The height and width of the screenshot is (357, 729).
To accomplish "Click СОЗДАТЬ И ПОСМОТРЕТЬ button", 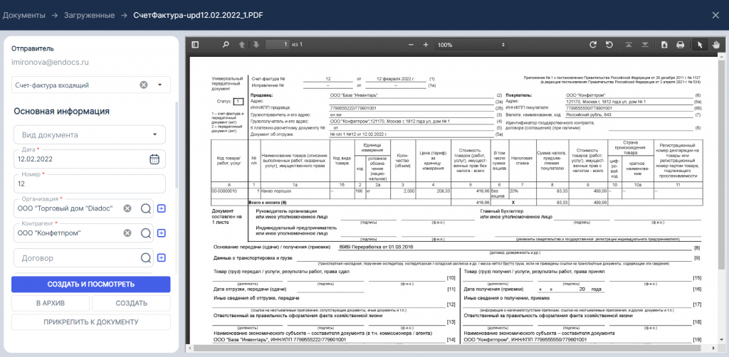I will click(x=90, y=284).
